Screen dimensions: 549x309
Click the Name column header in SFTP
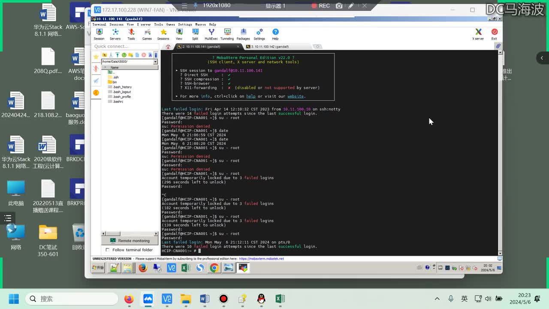pos(130,67)
